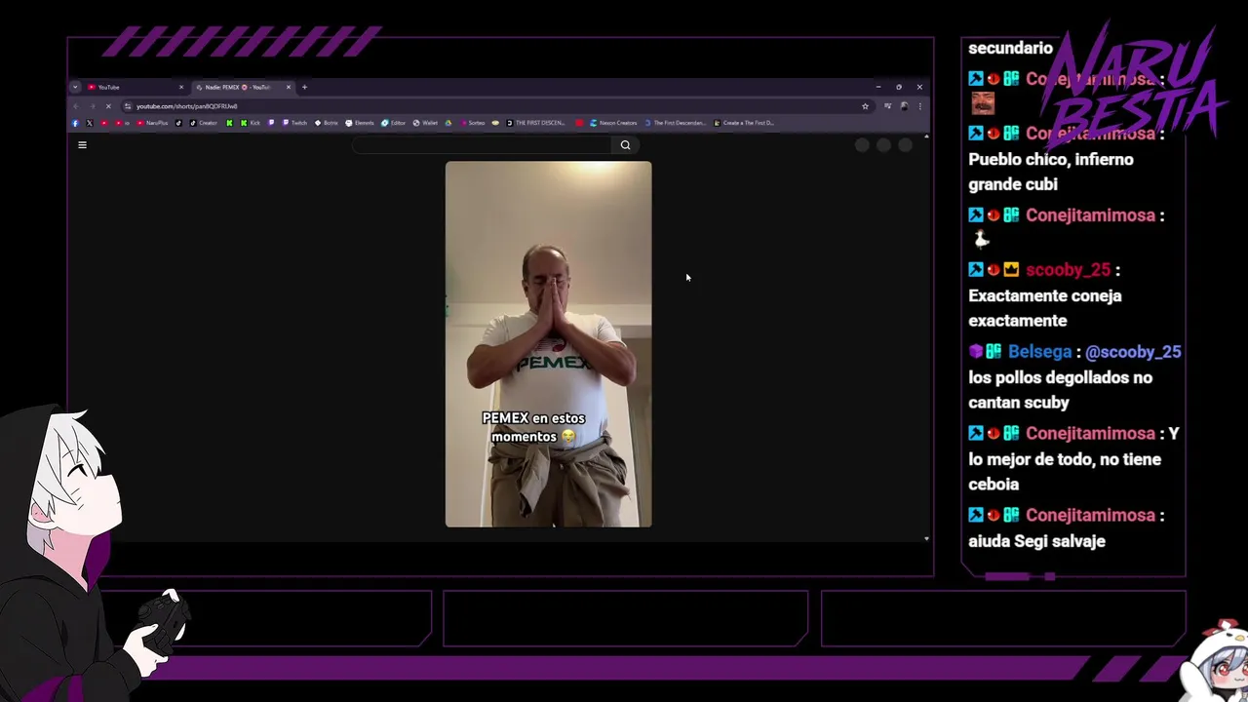Click the first TikTok bookmark icon without label
Viewport: 1248px width, 702px height.
point(179,123)
